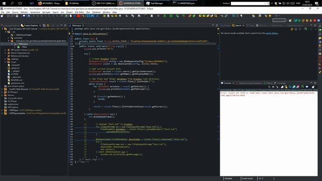Collapse All in Project Explorer toolbar
322x181 pixels.
point(44,26)
